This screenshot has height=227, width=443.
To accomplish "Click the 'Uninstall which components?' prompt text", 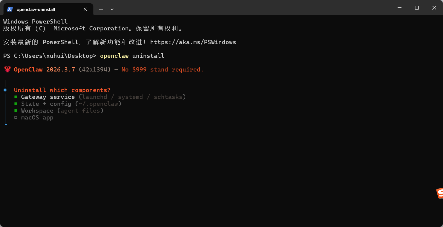I will (x=62, y=90).
